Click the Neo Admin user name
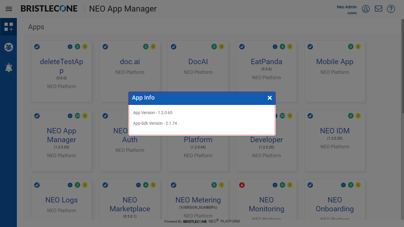404x227 pixels. tap(347, 7)
